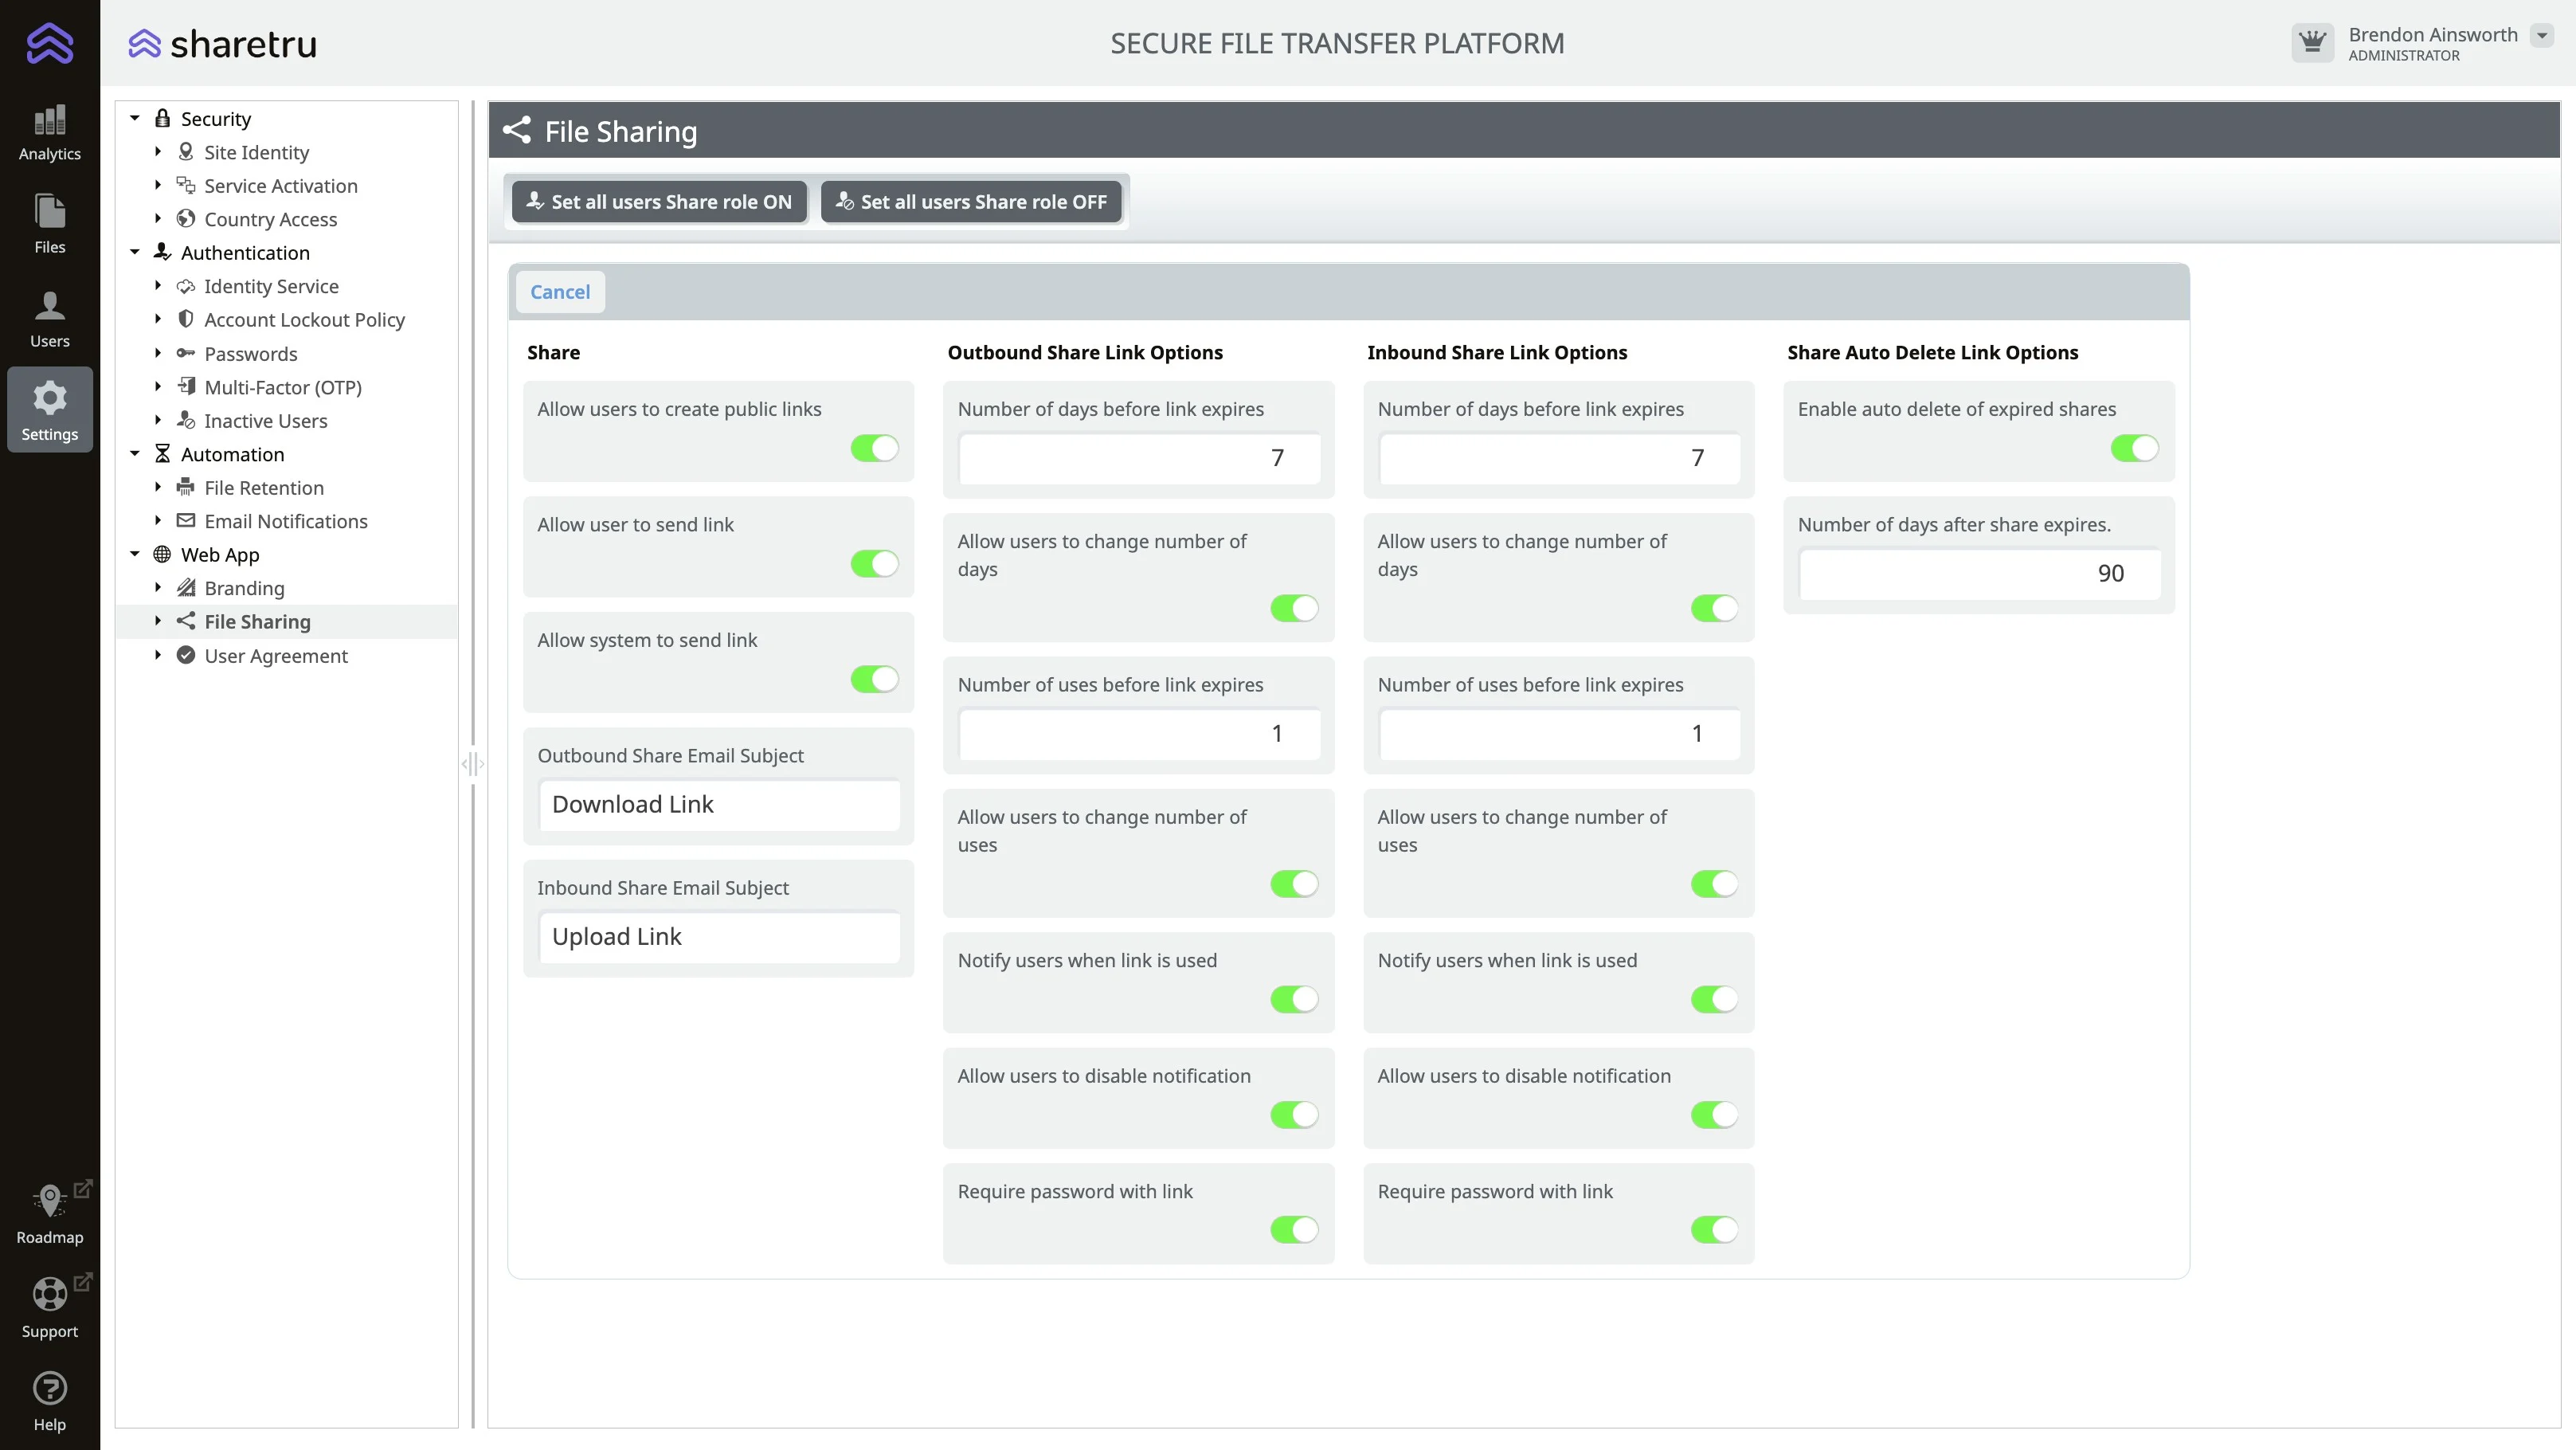The height and width of the screenshot is (1450, 2576).
Task: Collapse the Security tree section
Action: click(x=135, y=119)
